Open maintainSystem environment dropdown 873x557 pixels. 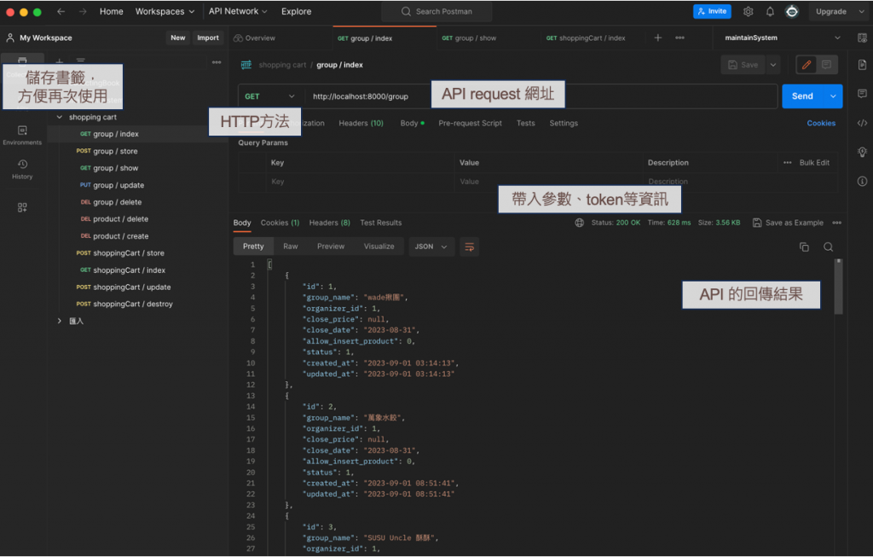tap(783, 38)
